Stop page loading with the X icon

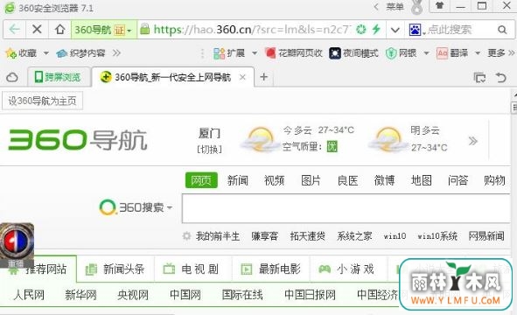tap(37, 30)
